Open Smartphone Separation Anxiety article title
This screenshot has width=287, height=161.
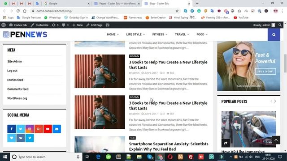tap(169, 146)
